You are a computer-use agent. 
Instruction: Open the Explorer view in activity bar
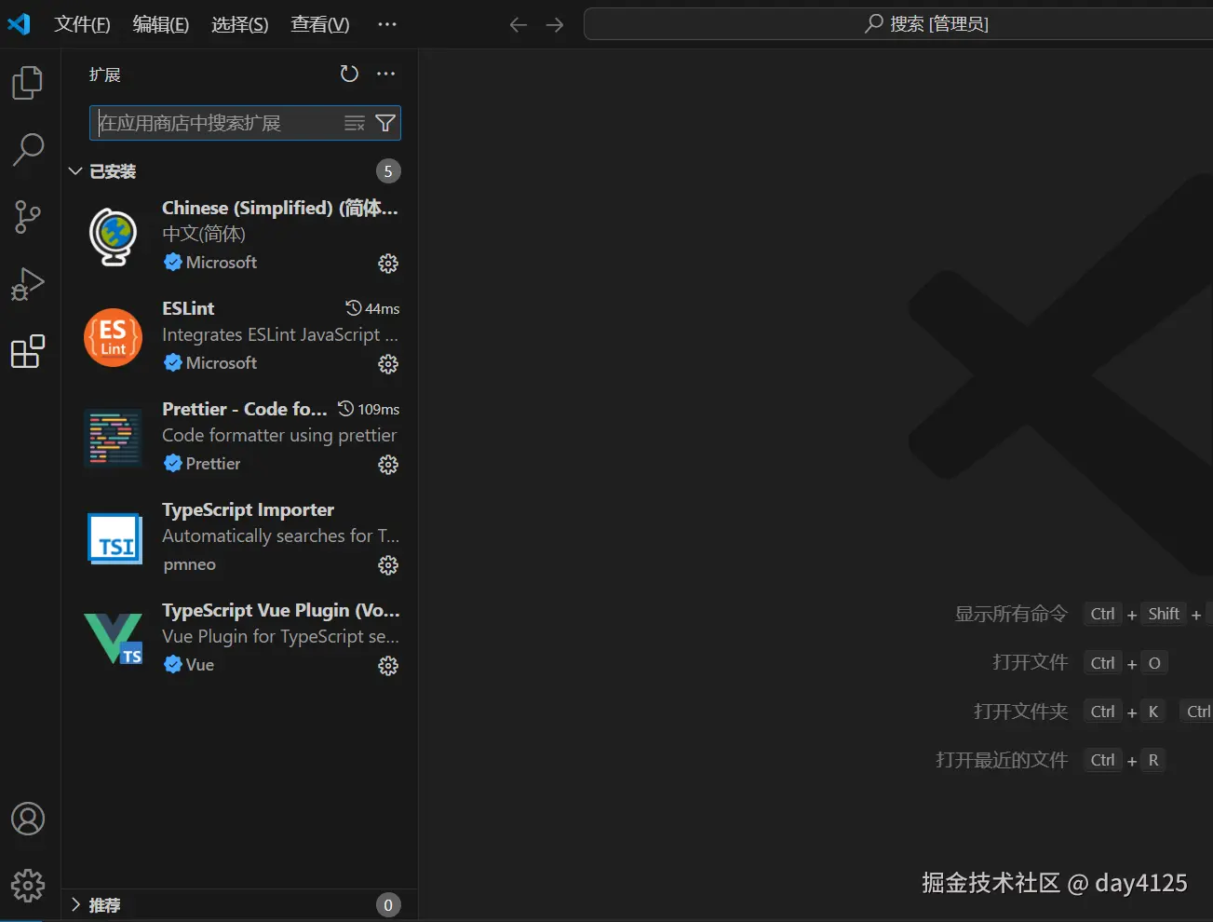coord(28,83)
